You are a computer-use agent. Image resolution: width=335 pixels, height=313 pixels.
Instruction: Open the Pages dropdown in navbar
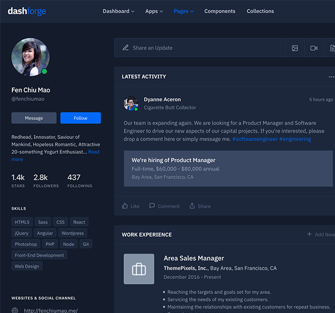click(183, 11)
